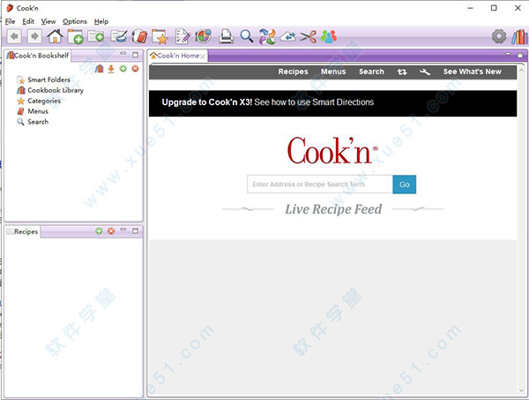The image size is (529, 400).
Task: Minimize the Recipes panel
Action: (x=123, y=230)
